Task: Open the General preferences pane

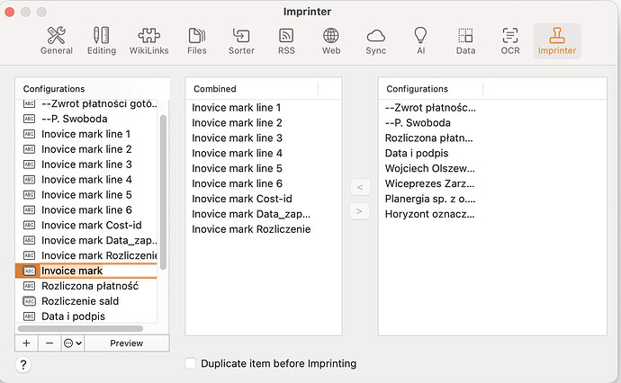Action: [57, 41]
